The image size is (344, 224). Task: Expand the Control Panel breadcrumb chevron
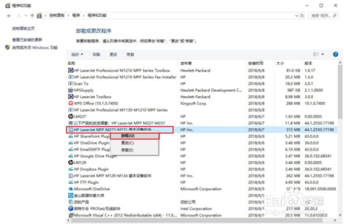pyautogui.click(x=68, y=16)
